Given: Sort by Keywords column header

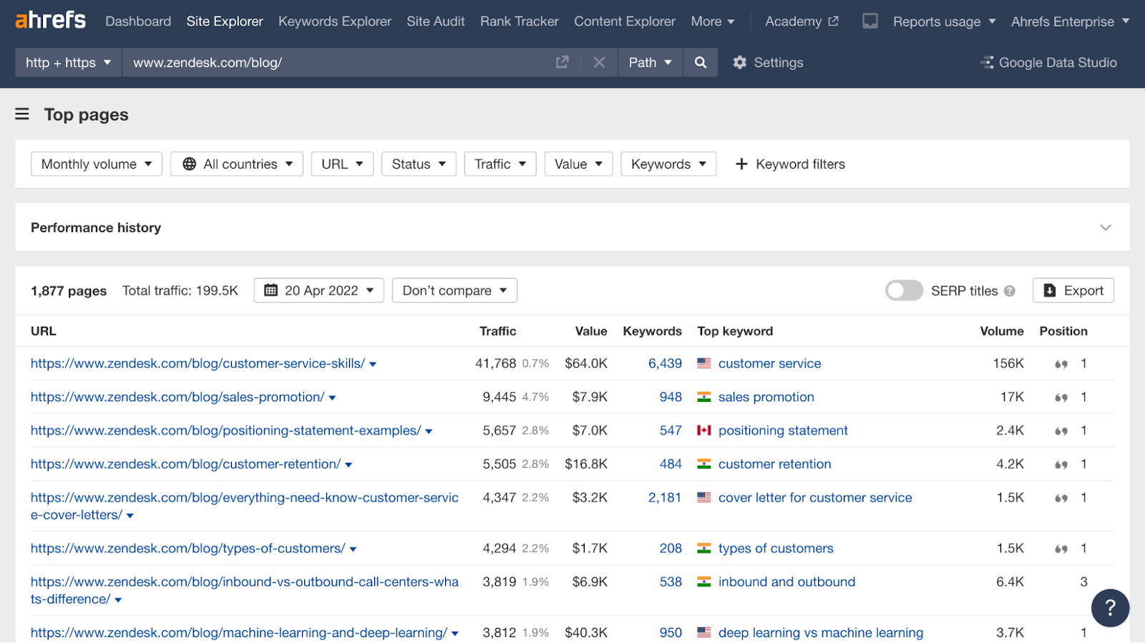Looking at the screenshot, I should [x=652, y=331].
